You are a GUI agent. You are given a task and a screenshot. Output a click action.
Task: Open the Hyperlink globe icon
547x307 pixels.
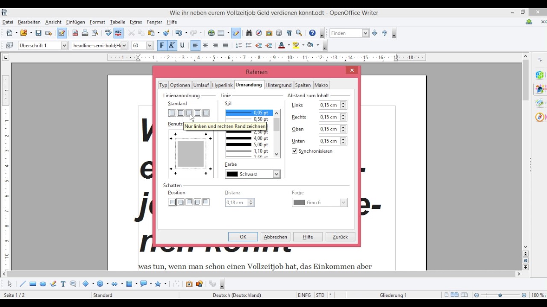[x=211, y=33]
